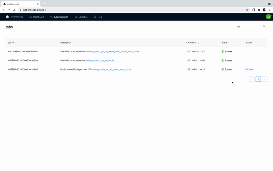
Task: Open the Administration menu
Action: (59, 17)
